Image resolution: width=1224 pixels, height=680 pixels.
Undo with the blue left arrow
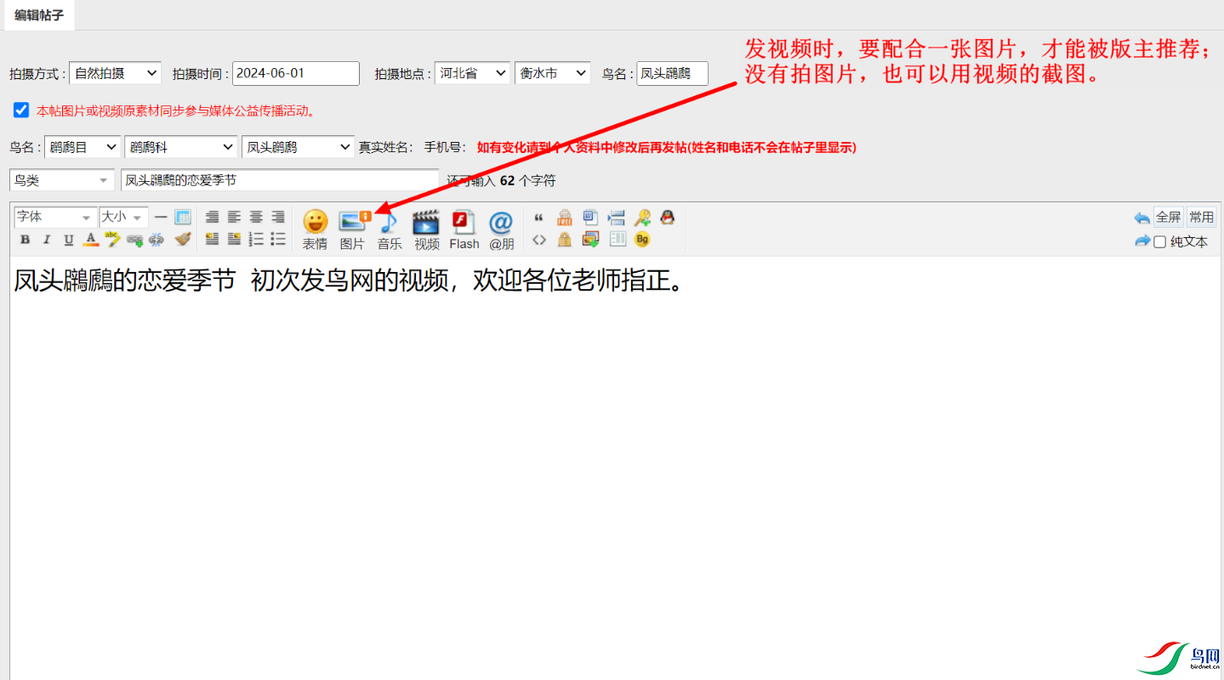pyautogui.click(x=1142, y=218)
